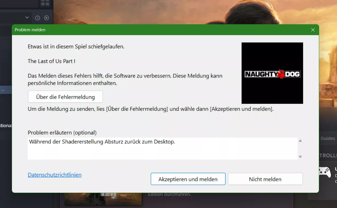Click the "Etwas ist in diesem Spiel schiefgelaufen." message
This screenshot has width=337, height=208.
(76, 47)
